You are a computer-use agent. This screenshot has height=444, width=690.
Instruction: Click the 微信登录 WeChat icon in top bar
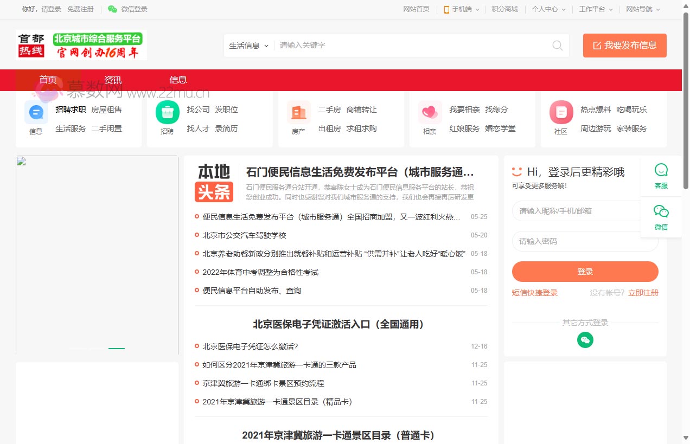click(112, 9)
